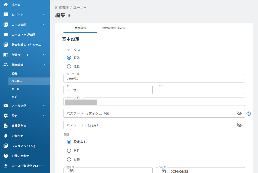Switch to the 視聴可能時間設定 tab

114,28
